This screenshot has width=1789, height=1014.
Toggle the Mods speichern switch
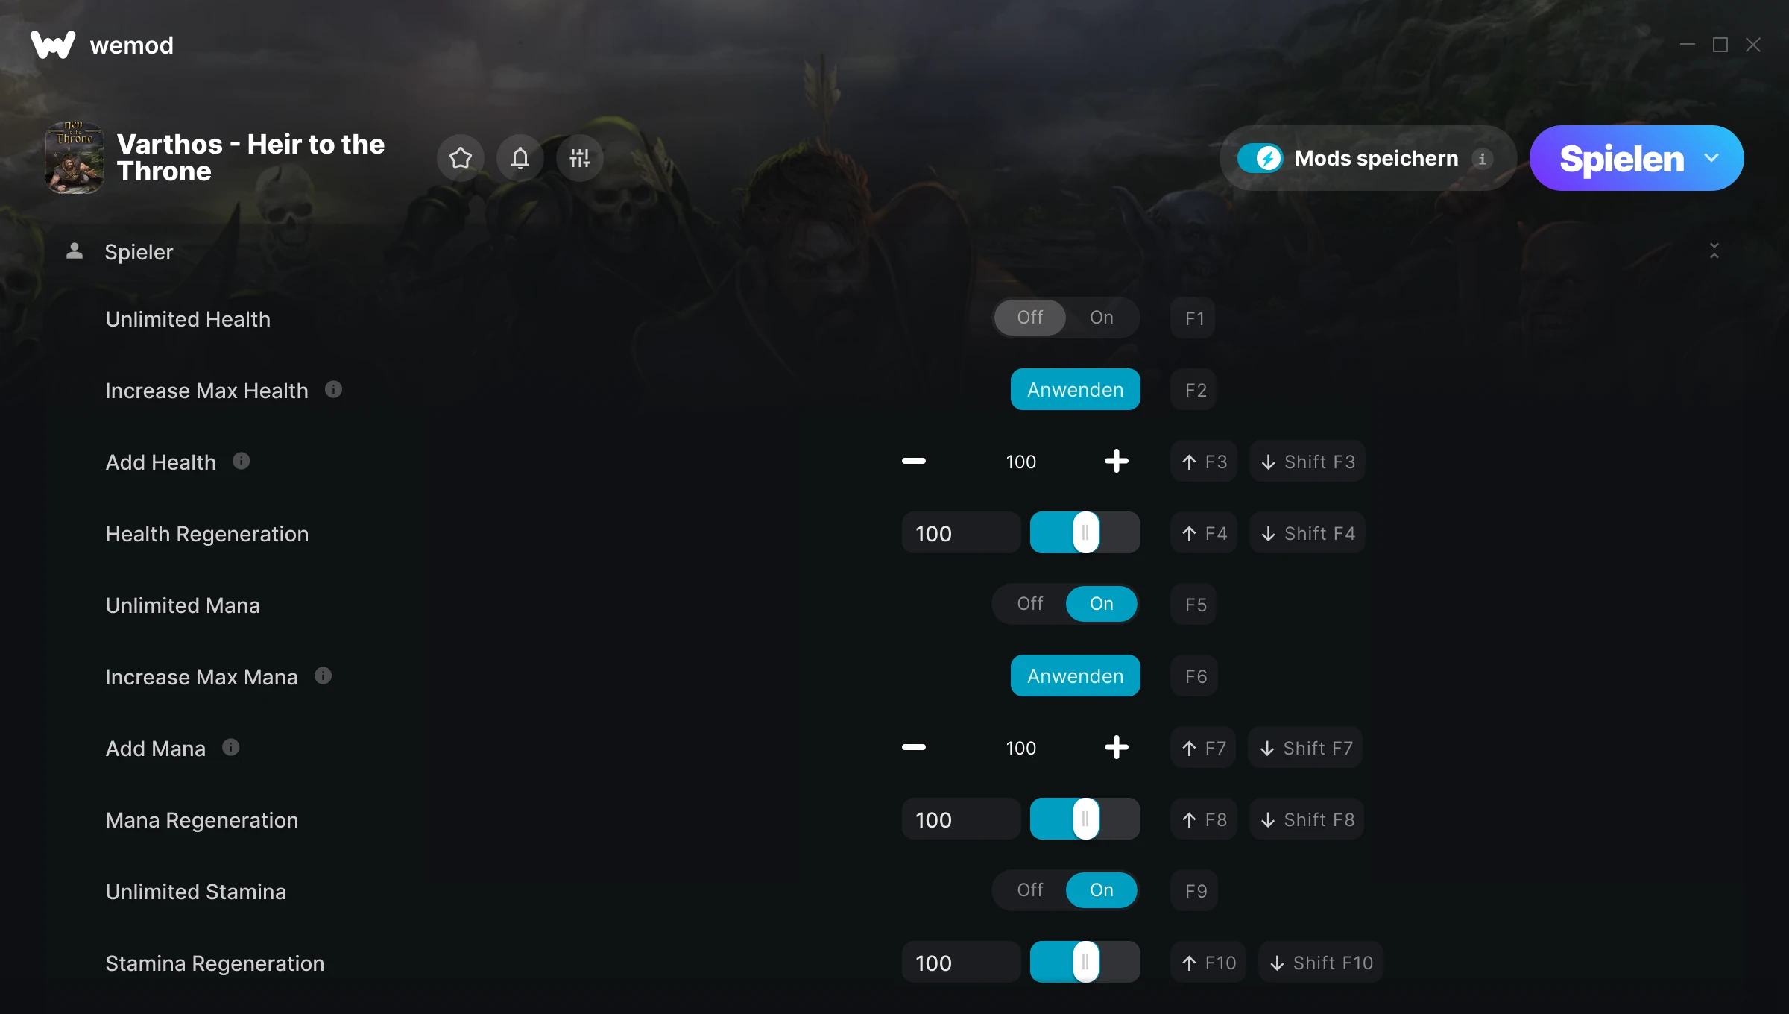pos(1260,158)
